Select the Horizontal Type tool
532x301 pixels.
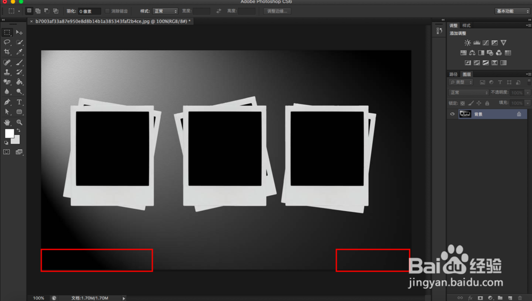pos(19,102)
